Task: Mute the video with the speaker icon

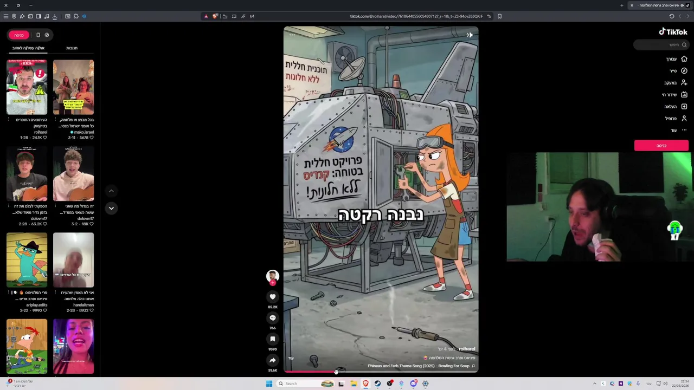Action: pyautogui.click(x=470, y=35)
